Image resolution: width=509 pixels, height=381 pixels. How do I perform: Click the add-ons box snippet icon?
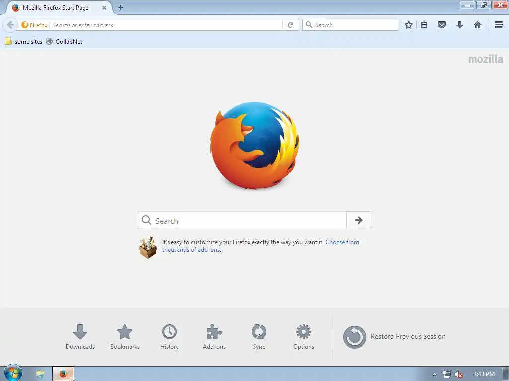click(148, 248)
